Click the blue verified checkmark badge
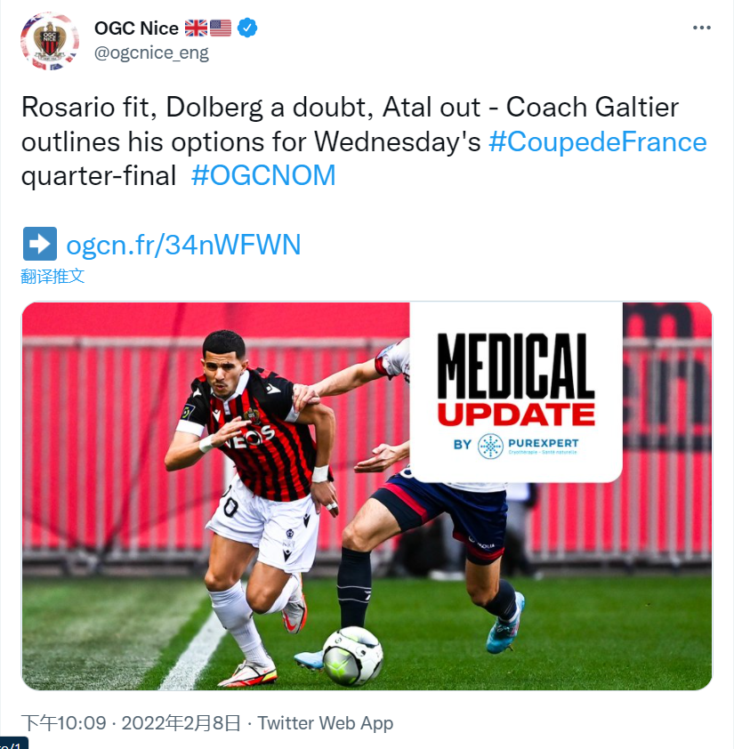734x749 pixels. point(247,28)
